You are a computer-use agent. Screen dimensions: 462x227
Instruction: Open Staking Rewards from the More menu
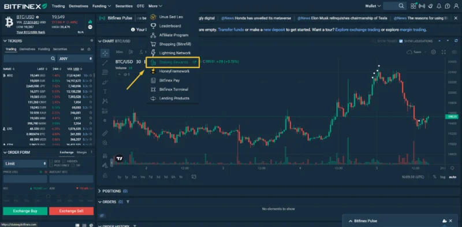point(173,62)
